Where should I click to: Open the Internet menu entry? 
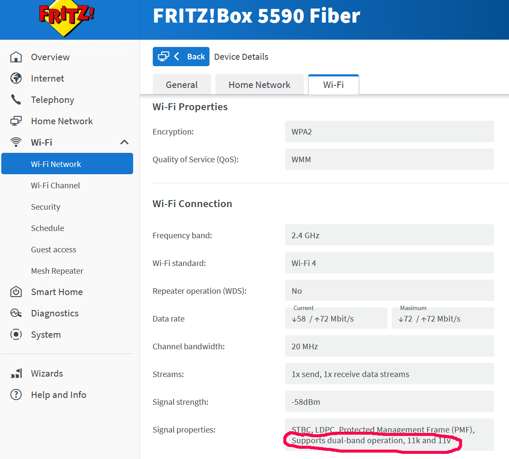(48, 78)
